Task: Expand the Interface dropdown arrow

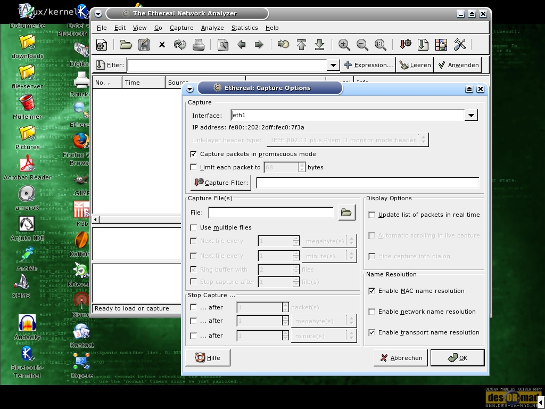Action: 471,115
